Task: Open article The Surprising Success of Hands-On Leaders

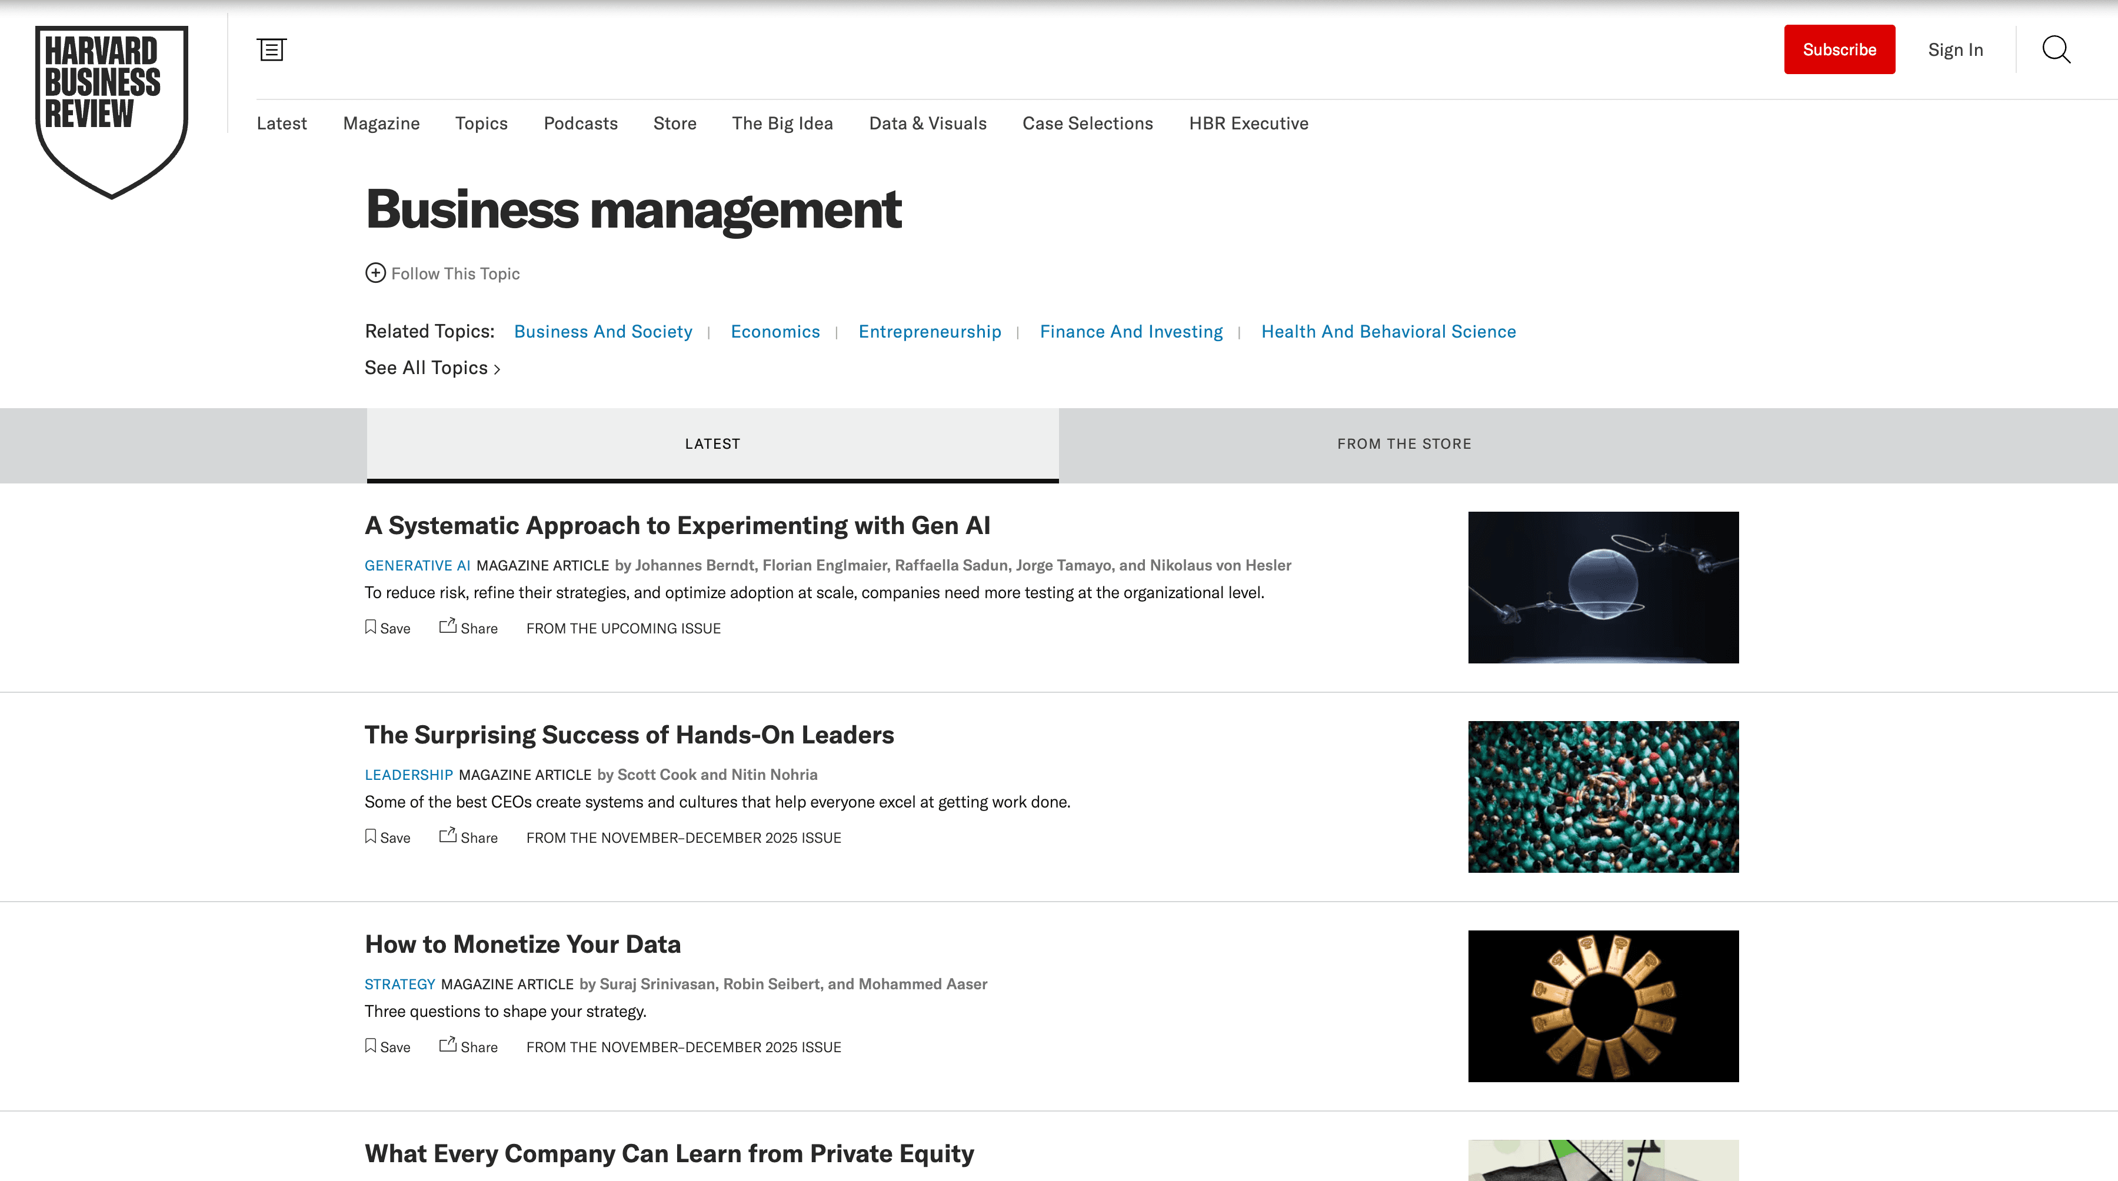Action: [629, 735]
